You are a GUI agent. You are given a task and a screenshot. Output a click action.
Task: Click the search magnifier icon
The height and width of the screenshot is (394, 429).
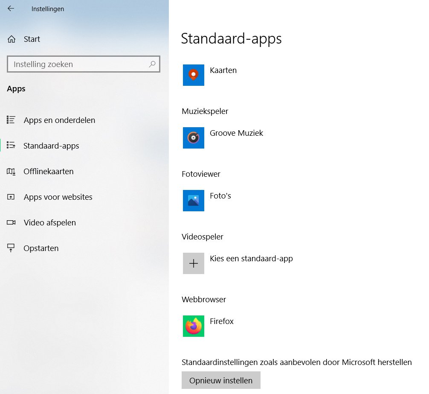click(152, 64)
